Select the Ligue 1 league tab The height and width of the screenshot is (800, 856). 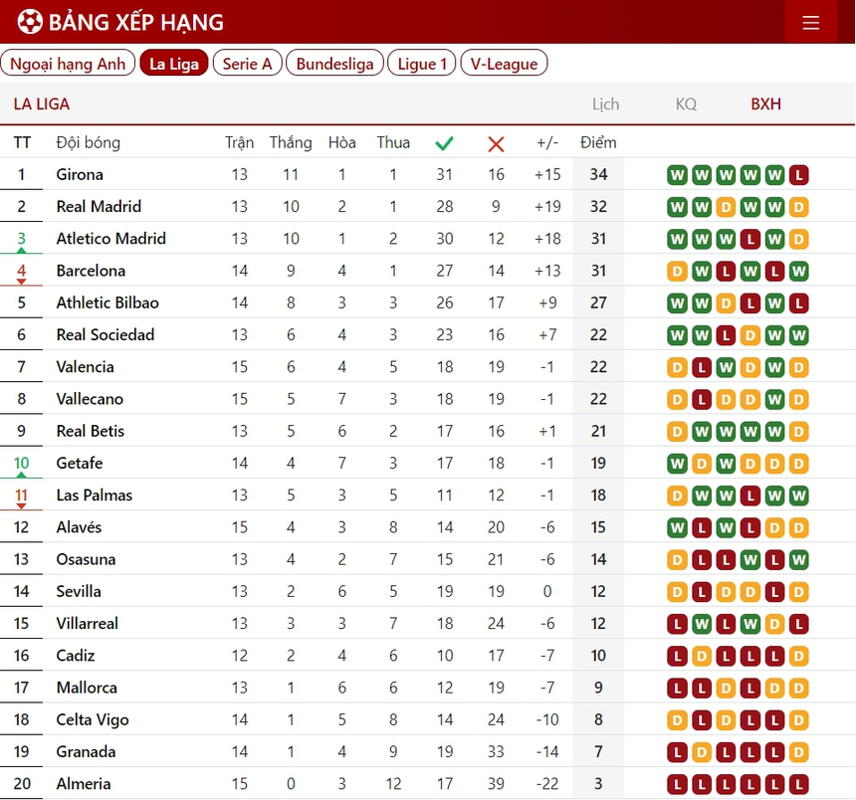422,64
